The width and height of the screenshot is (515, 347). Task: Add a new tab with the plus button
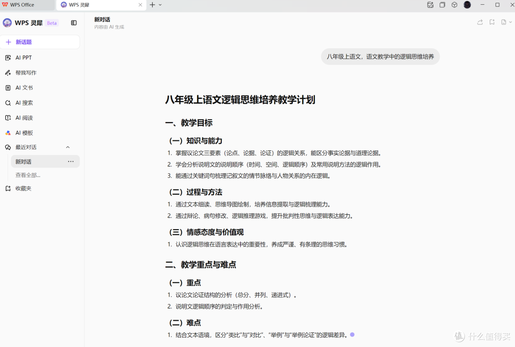[x=153, y=5]
